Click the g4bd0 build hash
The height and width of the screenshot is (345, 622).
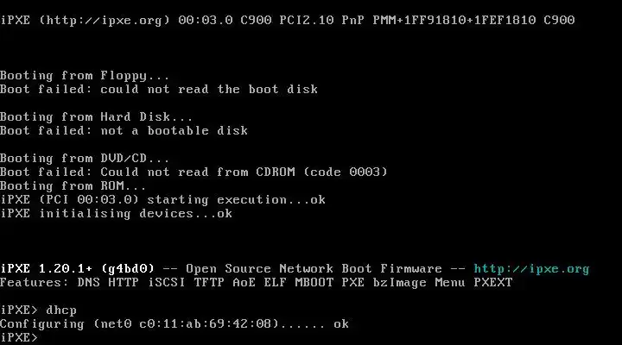click(128, 269)
